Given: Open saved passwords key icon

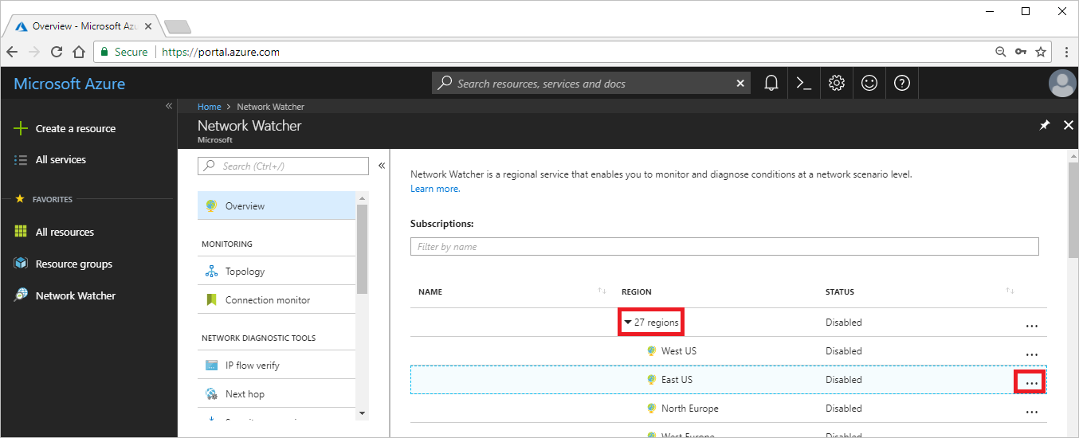Looking at the screenshot, I should [1021, 52].
